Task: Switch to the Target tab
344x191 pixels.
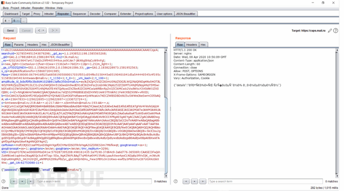Action: [25, 14]
